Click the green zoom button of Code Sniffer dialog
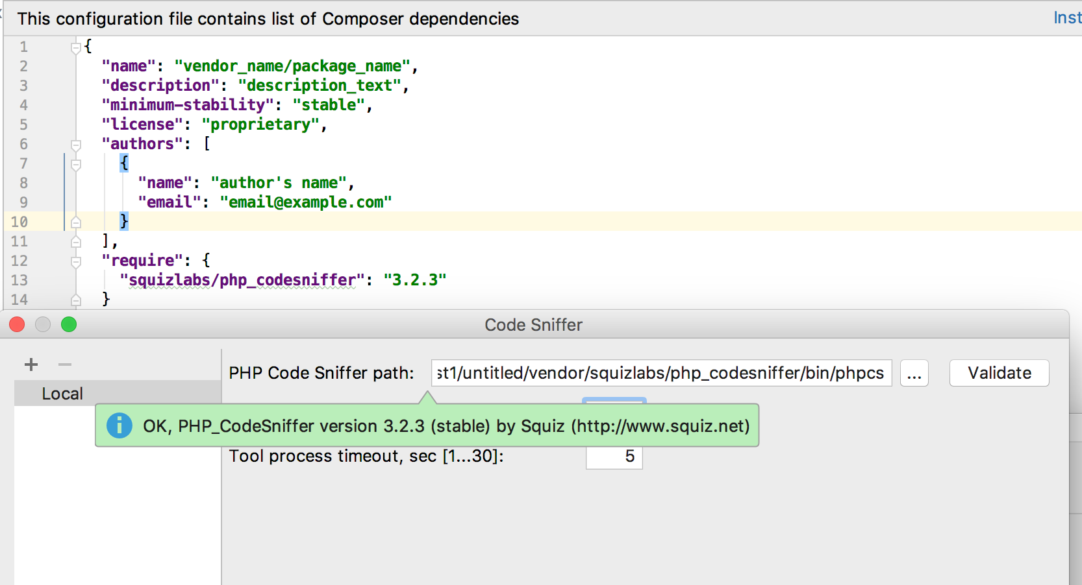Screen dimensions: 1082x585 [x=69, y=324]
